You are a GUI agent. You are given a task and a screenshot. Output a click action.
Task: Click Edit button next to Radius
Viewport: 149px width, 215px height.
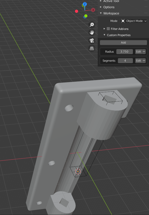pyautogui.click(x=139, y=52)
